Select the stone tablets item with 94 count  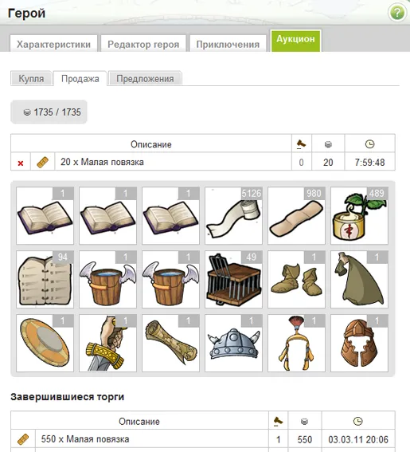[45, 279]
